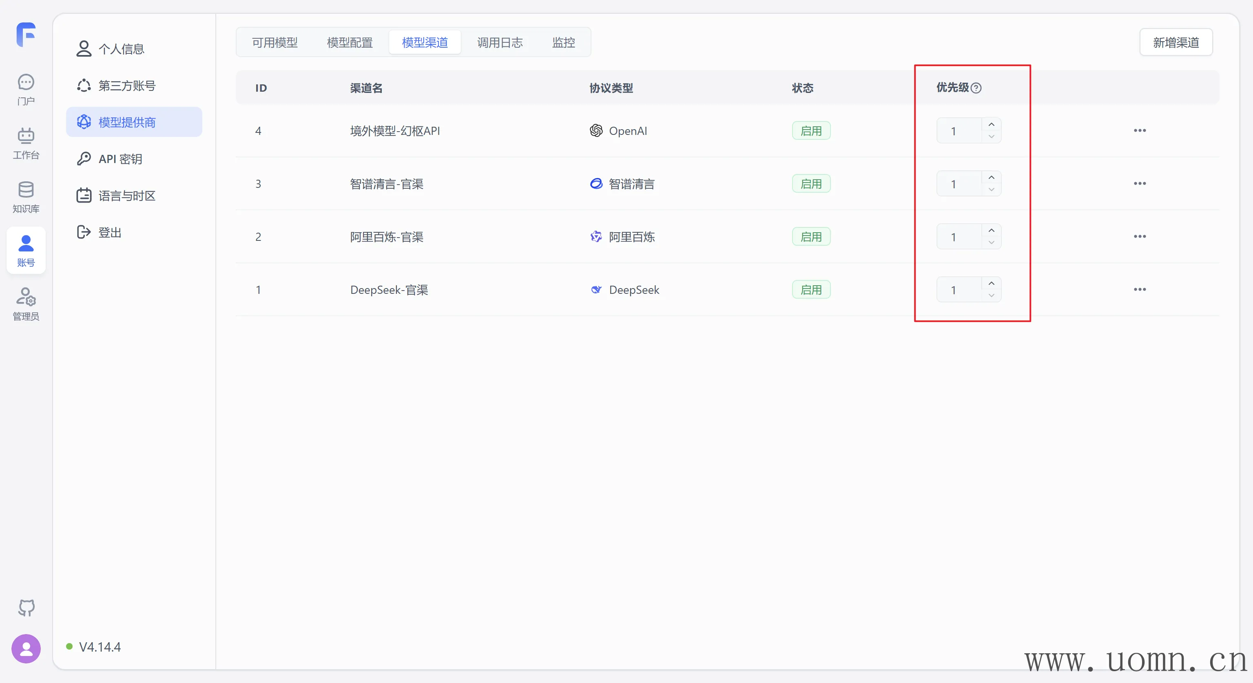The height and width of the screenshot is (683, 1253).
Task: Click the 优先级 help question icon
Action: coord(976,88)
